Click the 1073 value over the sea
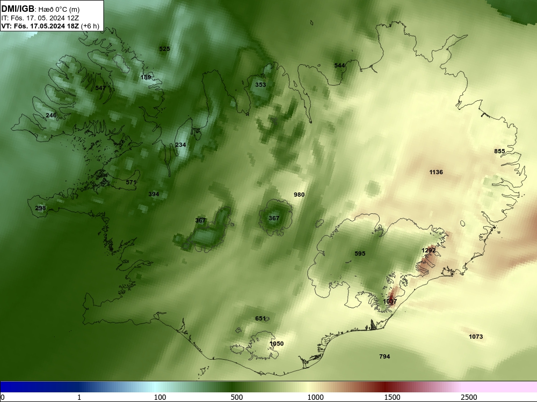The width and height of the screenshot is (537, 402). coord(476,337)
